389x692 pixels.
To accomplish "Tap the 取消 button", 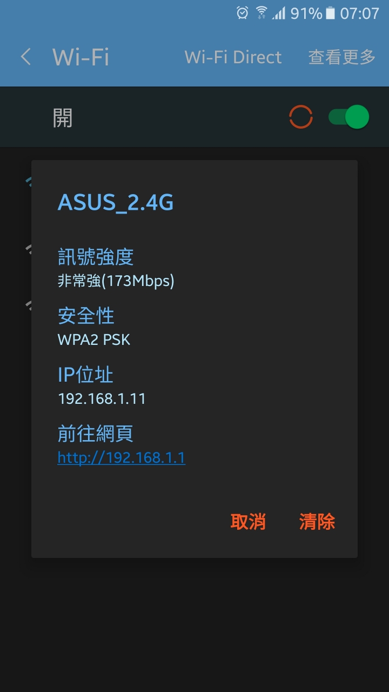I will (x=248, y=522).
